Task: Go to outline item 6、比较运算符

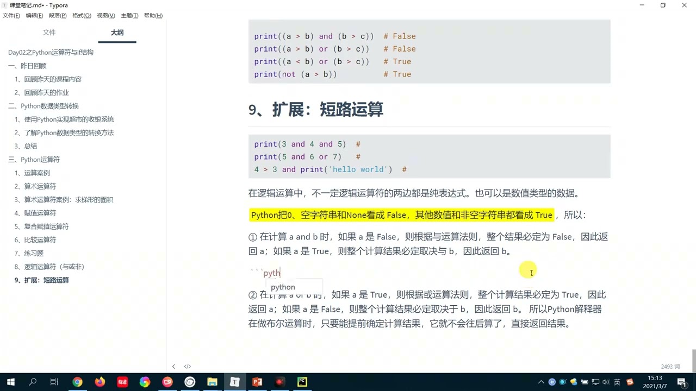Action: 35,240
